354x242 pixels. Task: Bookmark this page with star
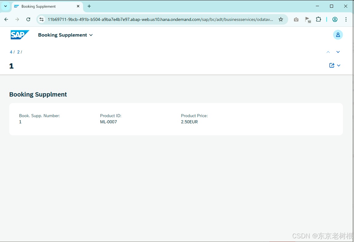coord(280,19)
